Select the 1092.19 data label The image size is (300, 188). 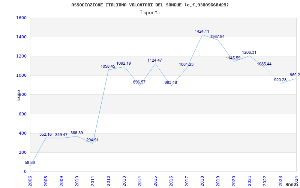point(124,63)
